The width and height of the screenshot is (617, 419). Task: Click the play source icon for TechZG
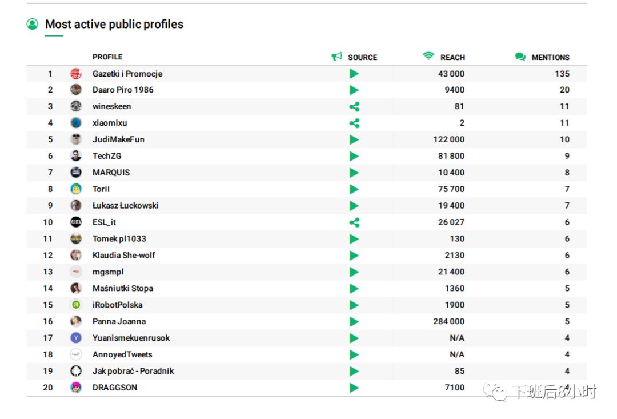[x=354, y=156]
